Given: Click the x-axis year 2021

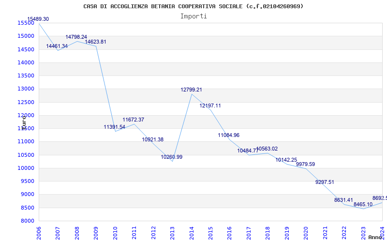Looking at the screenshot, I should (x=325, y=233).
